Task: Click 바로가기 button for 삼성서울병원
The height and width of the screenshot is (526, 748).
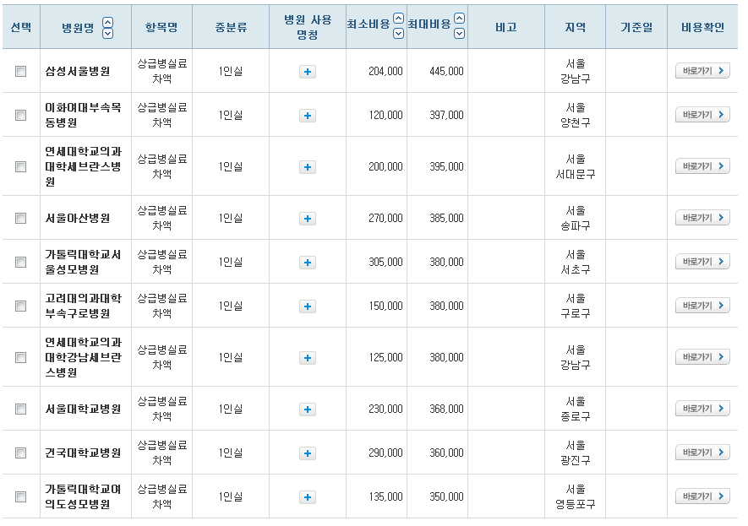Action: pyautogui.click(x=702, y=71)
